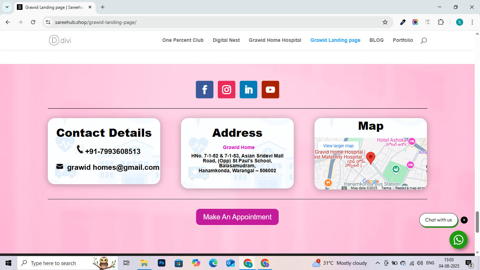
Task: Click the View larger map link
Action: [338, 146]
